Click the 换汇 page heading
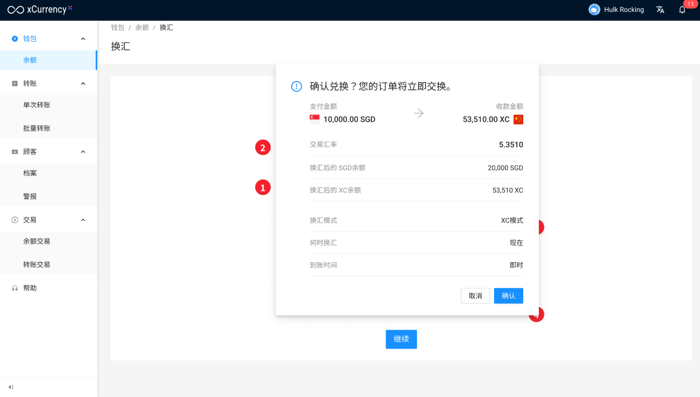700x397 pixels. click(x=121, y=46)
